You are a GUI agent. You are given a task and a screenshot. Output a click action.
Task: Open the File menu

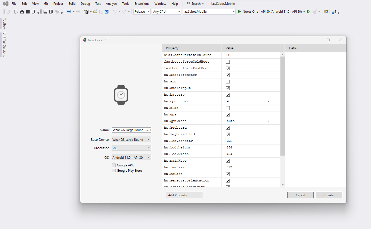[x=14, y=4]
